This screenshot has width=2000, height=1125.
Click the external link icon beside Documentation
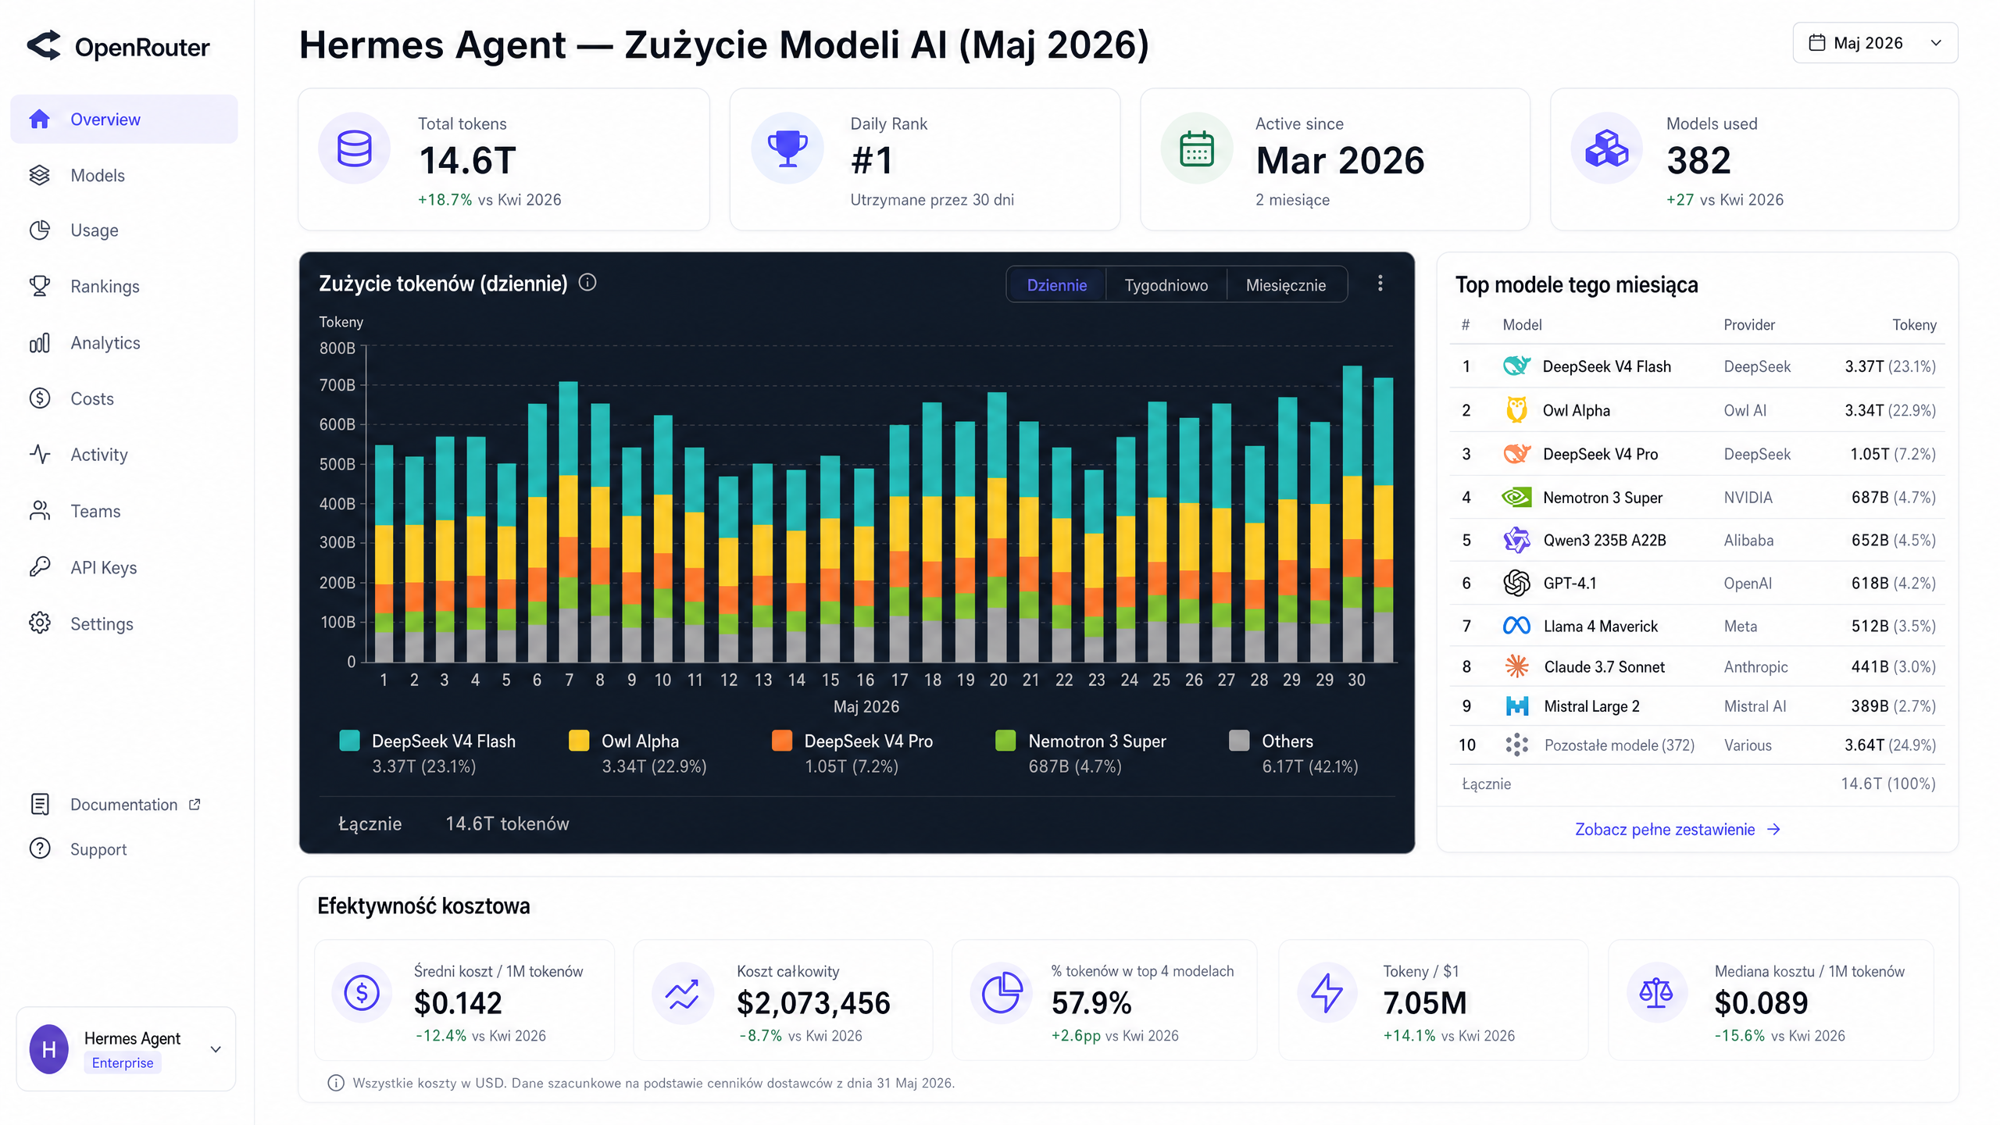[195, 804]
